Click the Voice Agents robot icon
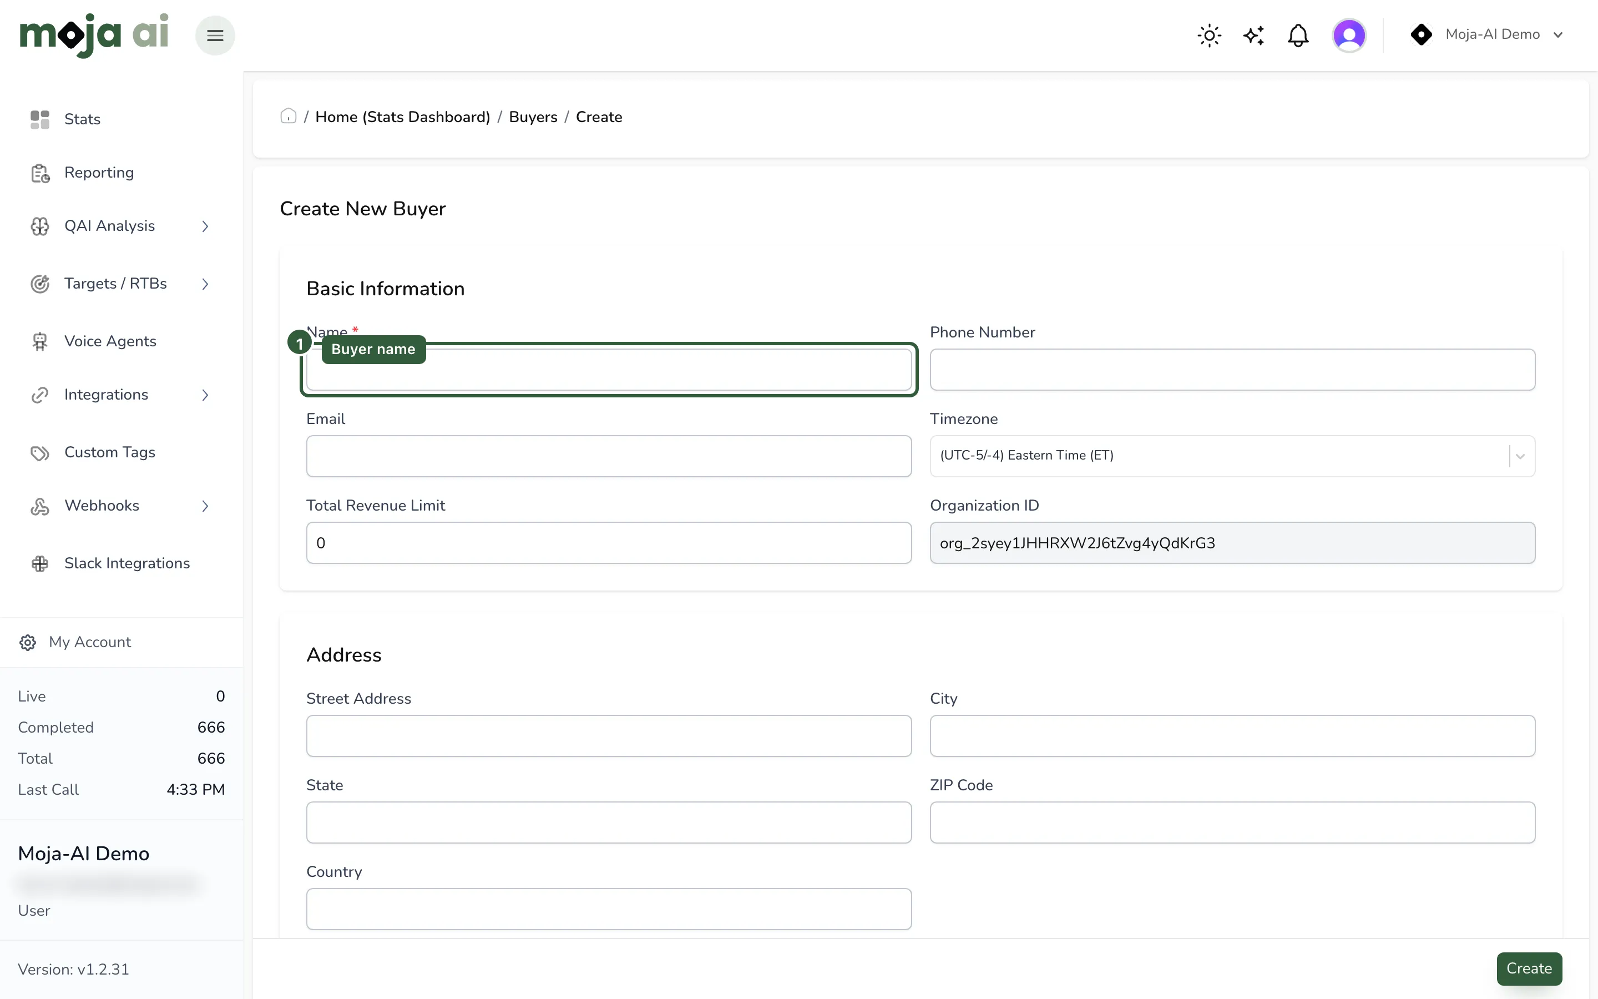Screen dimensions: 1598x999 (39, 341)
